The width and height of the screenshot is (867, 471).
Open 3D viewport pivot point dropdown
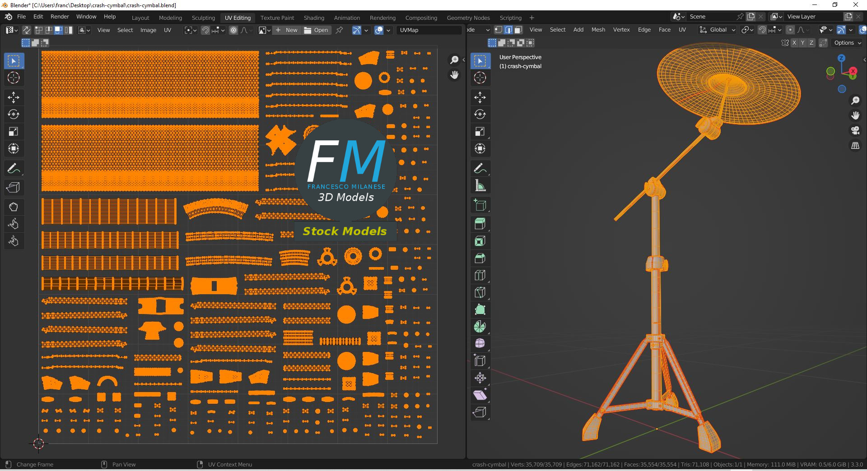tap(747, 30)
